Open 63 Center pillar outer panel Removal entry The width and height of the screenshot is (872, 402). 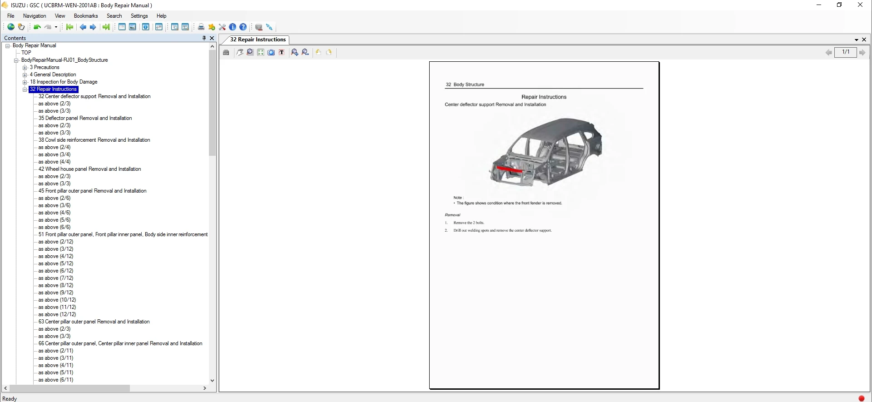[94, 322]
